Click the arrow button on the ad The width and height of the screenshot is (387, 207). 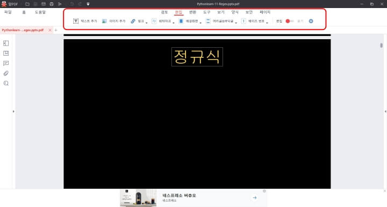coord(255,198)
